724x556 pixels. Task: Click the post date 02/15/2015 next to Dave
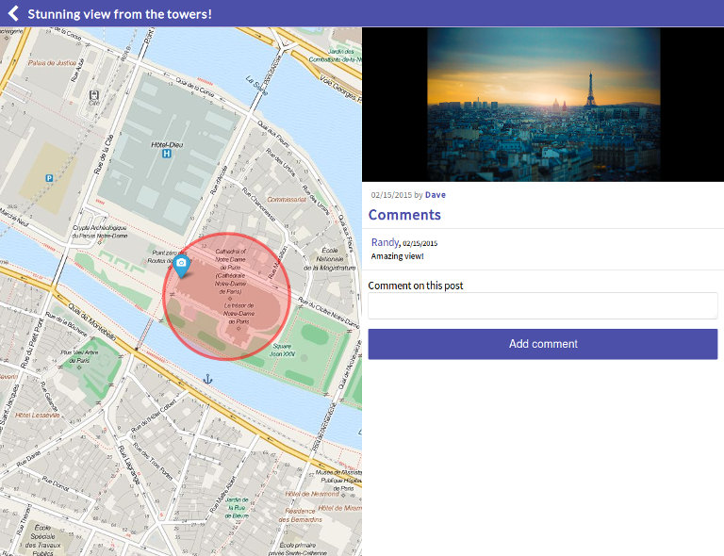[x=391, y=195]
